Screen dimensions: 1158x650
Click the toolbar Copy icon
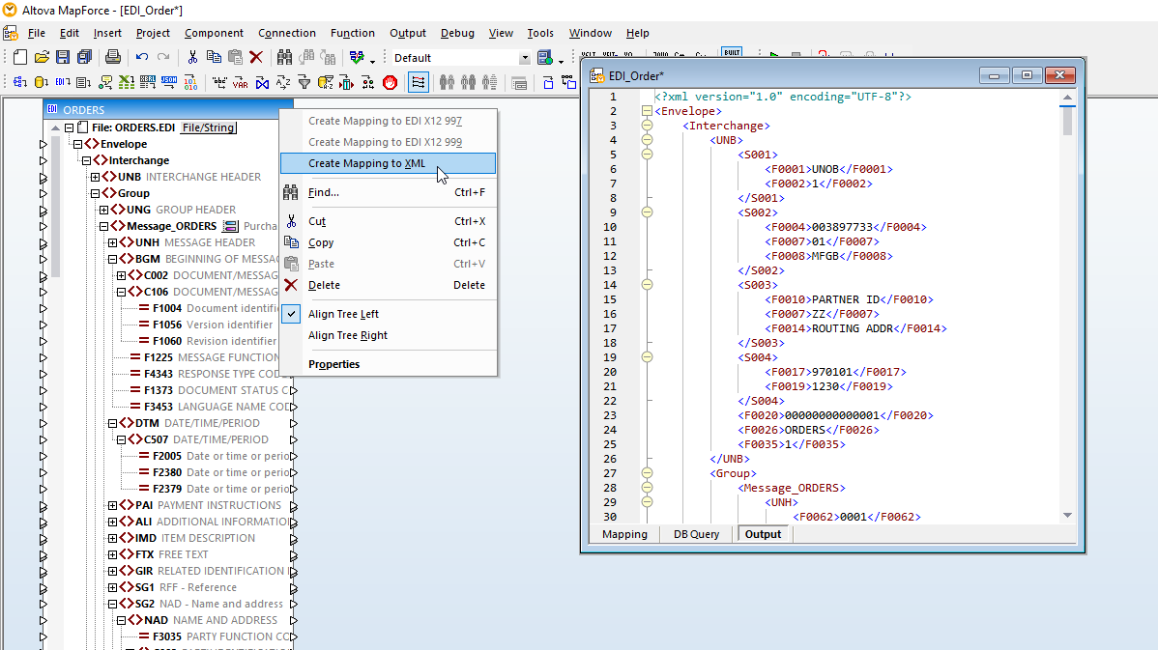pyautogui.click(x=215, y=58)
